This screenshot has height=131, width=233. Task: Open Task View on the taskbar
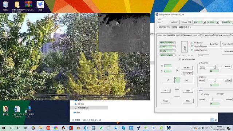click(x=25, y=128)
